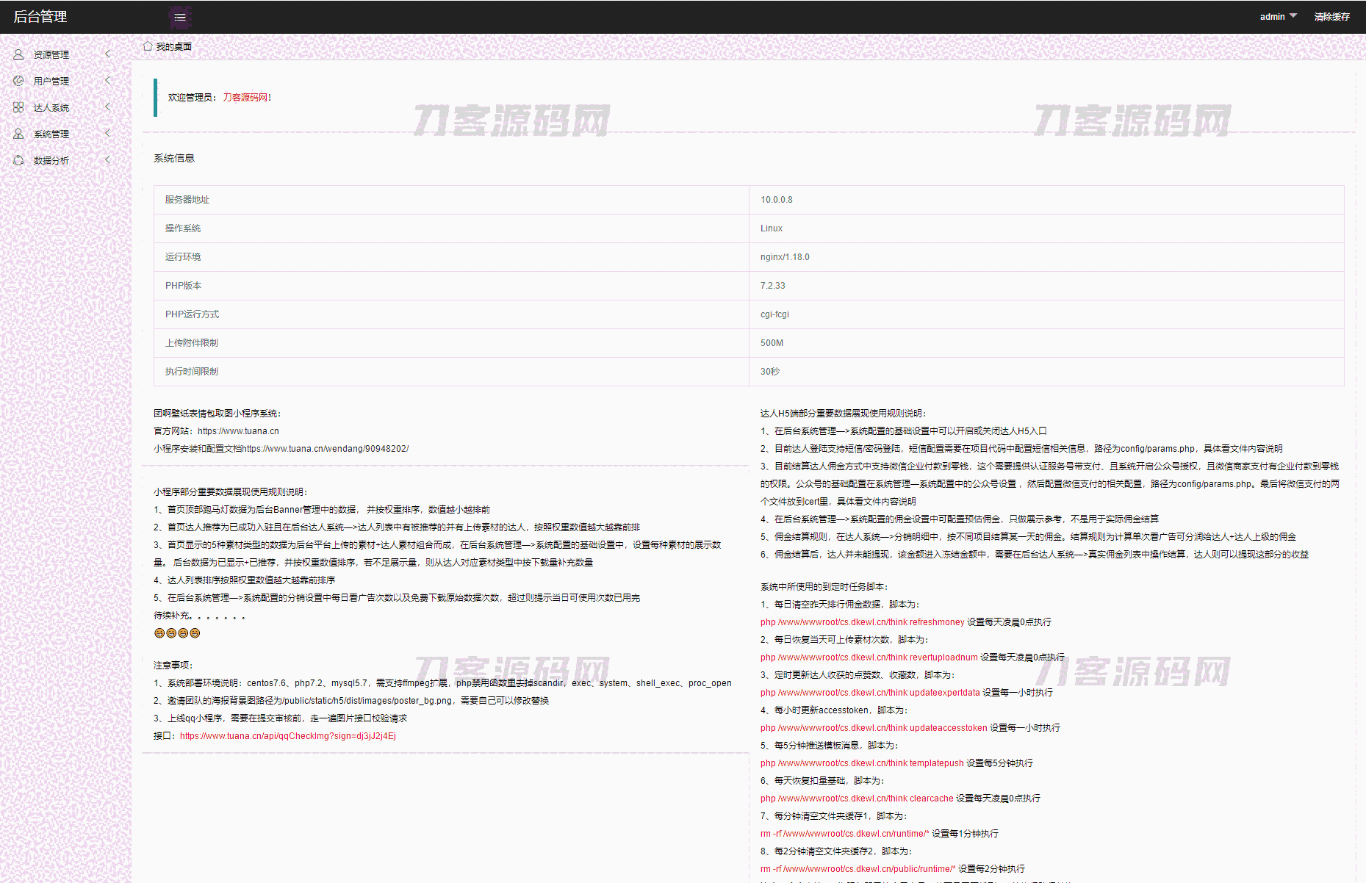The height and width of the screenshot is (883, 1366).
Task: Open the official site link www.tuana.cn
Action: (x=238, y=431)
